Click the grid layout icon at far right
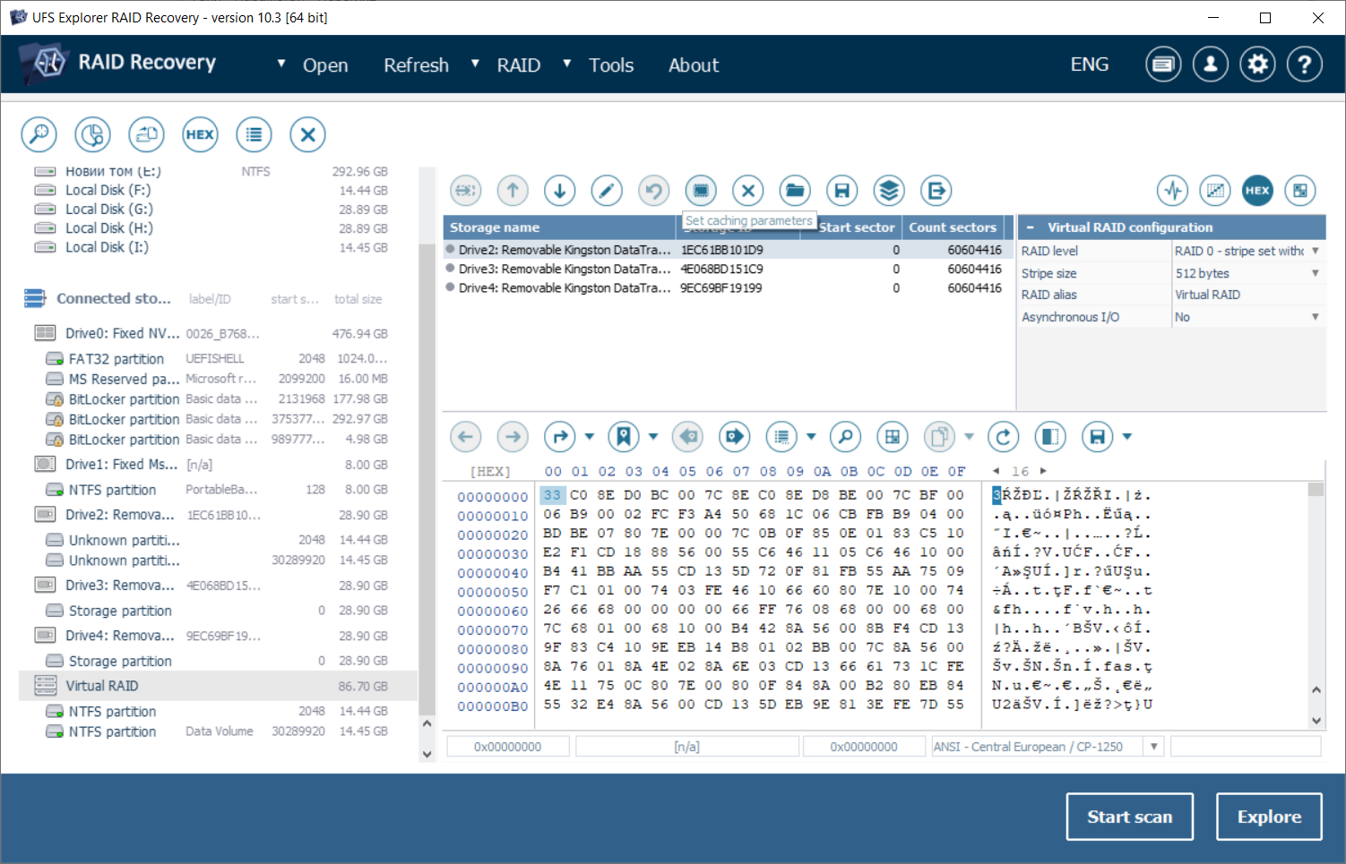Image resolution: width=1346 pixels, height=864 pixels. click(x=1300, y=190)
